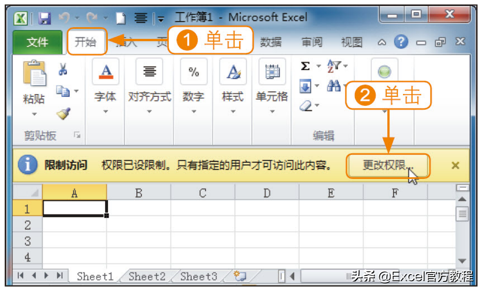Click the 更改权限 button

[388, 166]
